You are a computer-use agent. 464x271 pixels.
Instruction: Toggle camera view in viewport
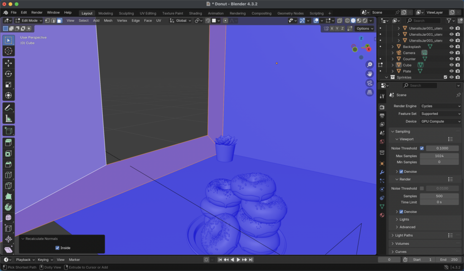click(370, 83)
